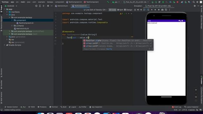Open the Logcat tool window
Screen dimensions: 203x114
click(x=73, y=107)
